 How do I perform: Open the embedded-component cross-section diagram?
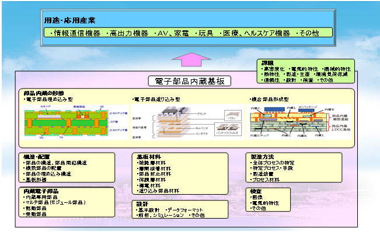pos(75,122)
